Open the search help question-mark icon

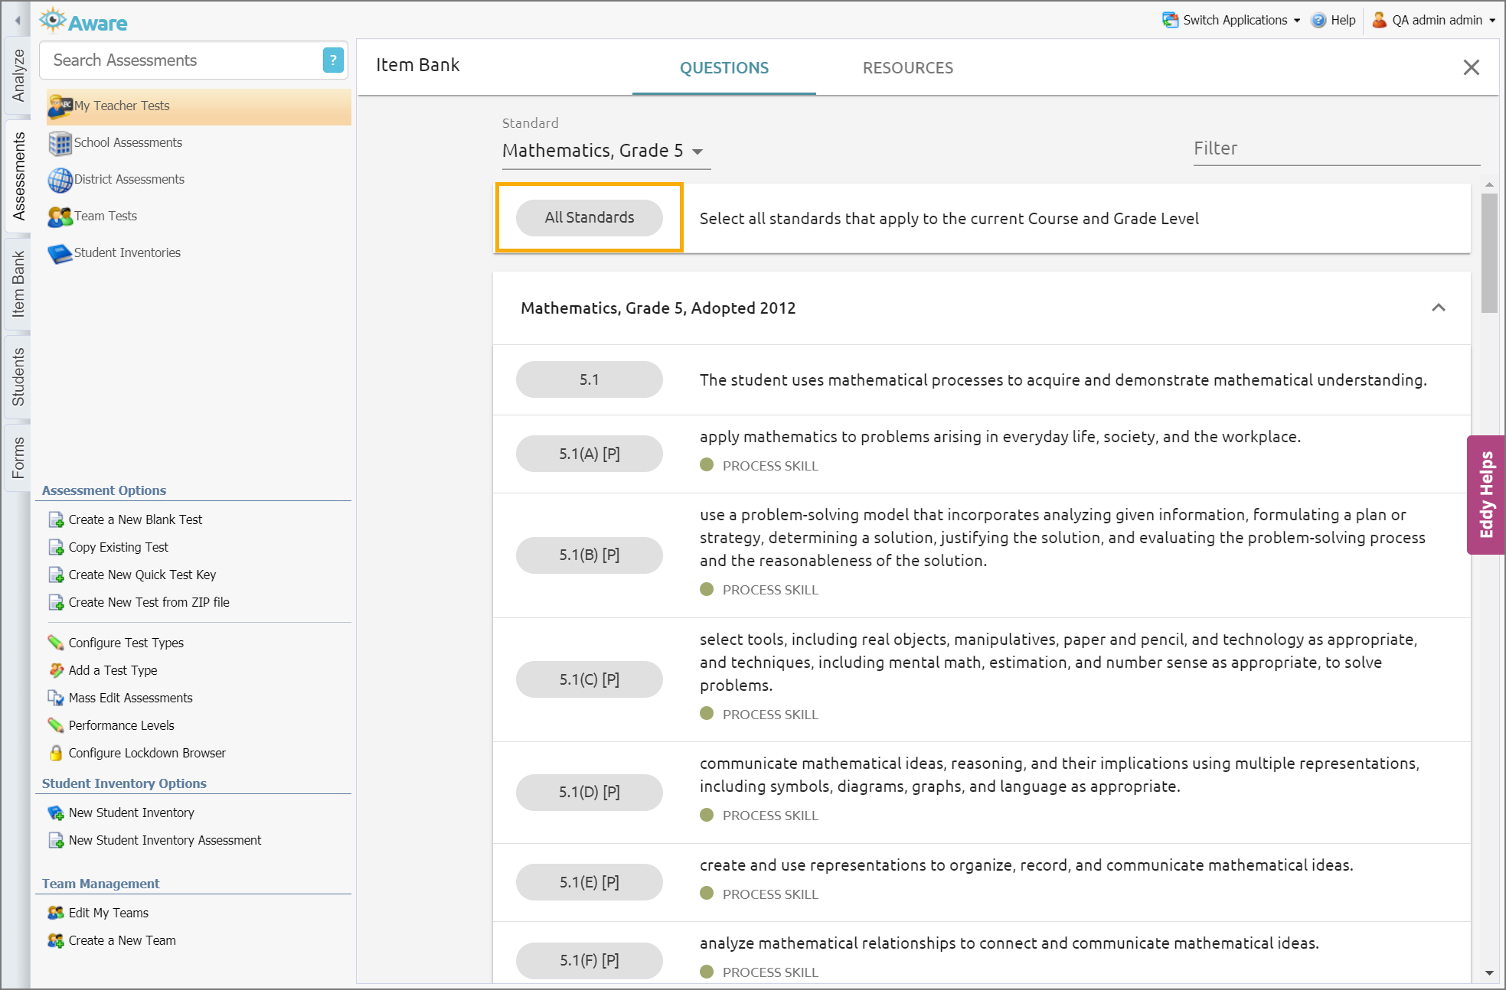(333, 60)
